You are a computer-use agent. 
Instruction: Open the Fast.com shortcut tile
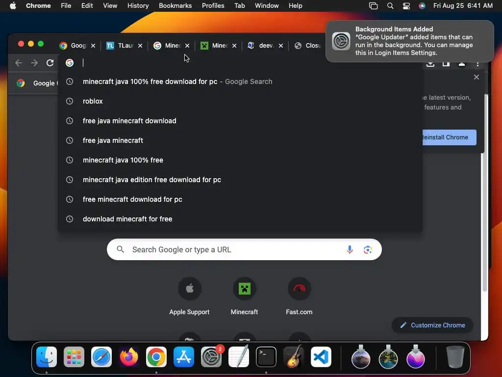click(x=299, y=296)
